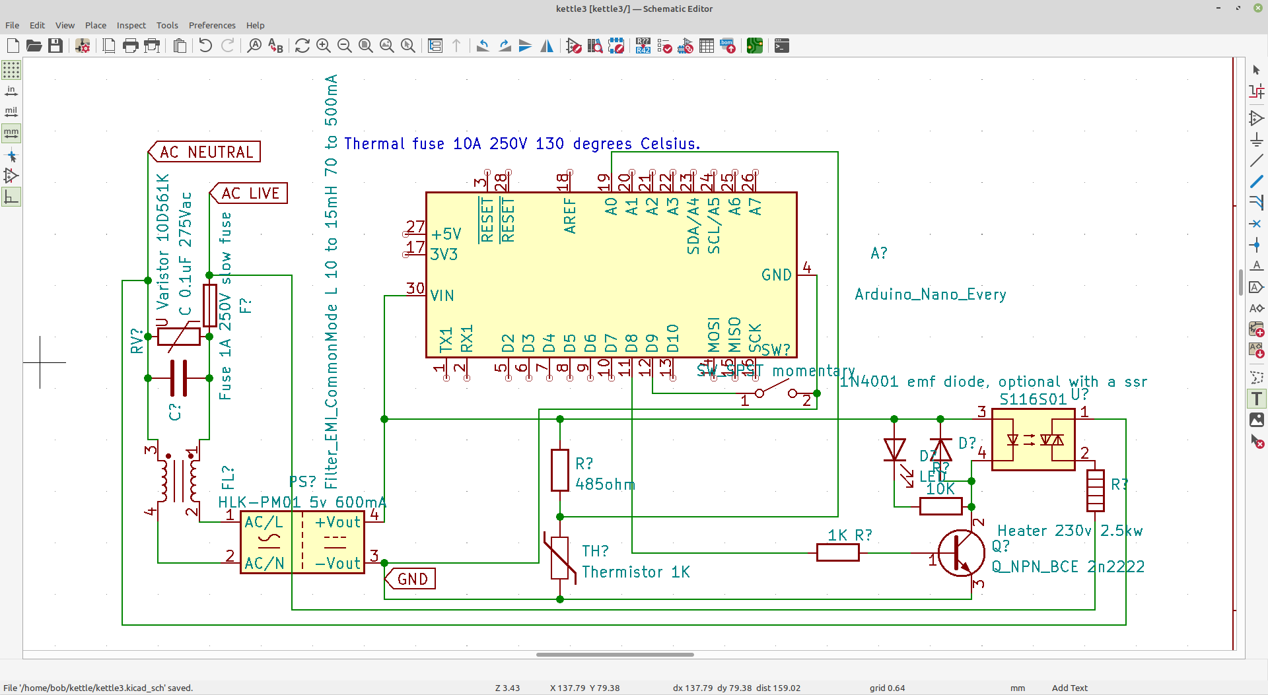Annotate schematic symbols with the R42 icon
Screen dimensions: 1268x695
(642, 46)
